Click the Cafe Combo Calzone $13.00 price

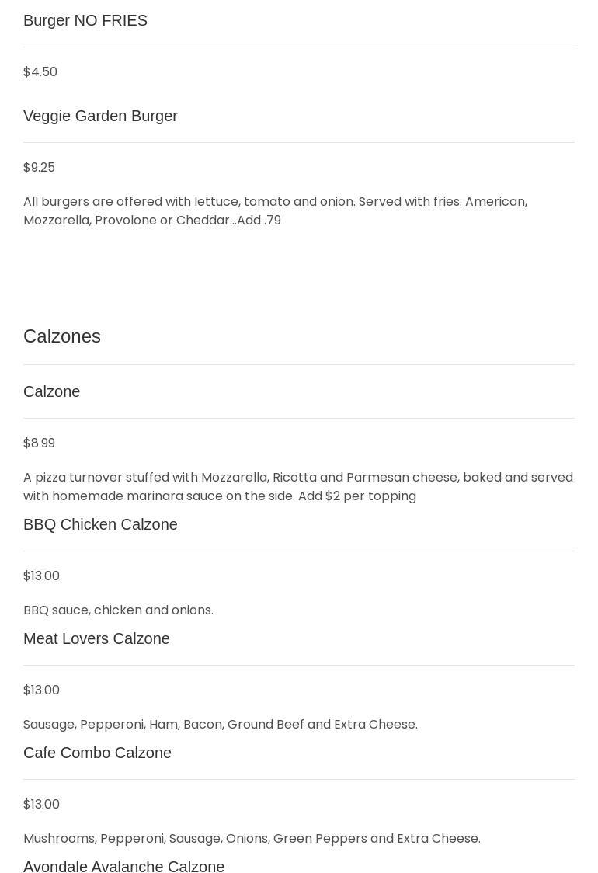pyautogui.click(x=41, y=804)
